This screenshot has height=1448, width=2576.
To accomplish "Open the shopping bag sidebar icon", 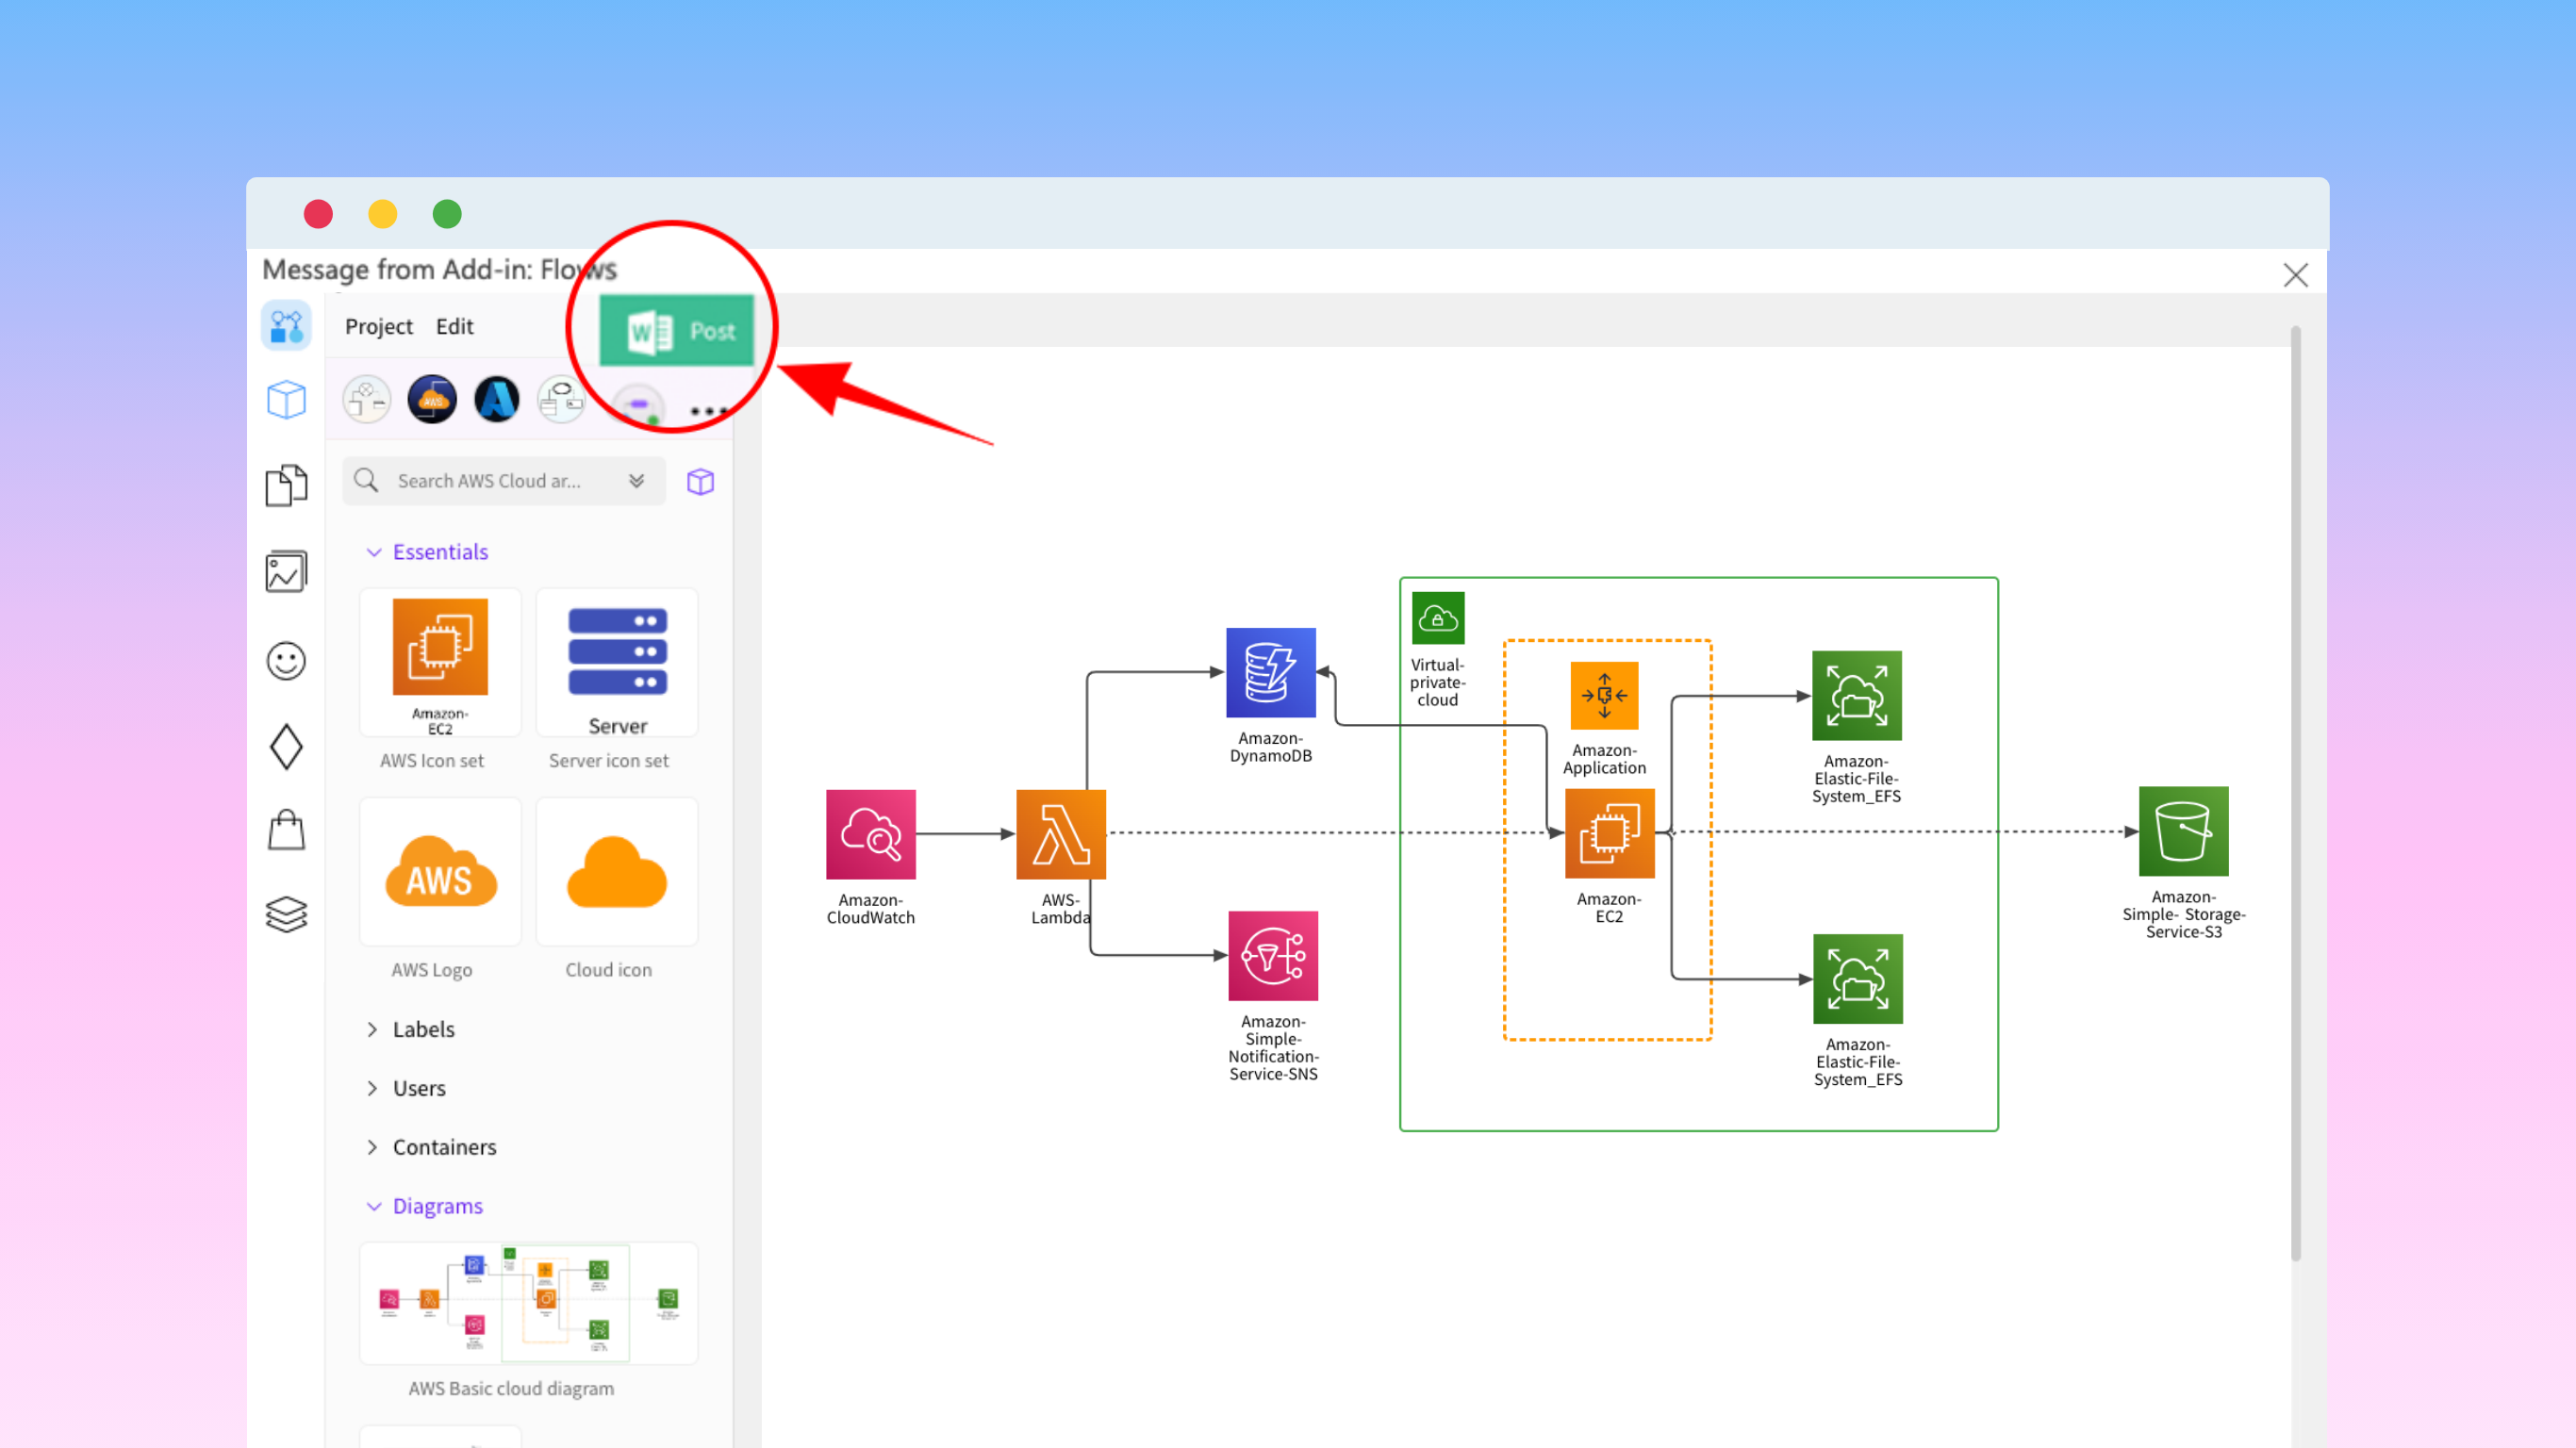I will pos(286,830).
